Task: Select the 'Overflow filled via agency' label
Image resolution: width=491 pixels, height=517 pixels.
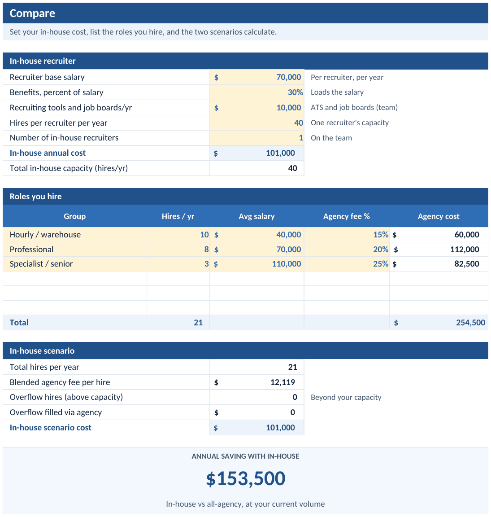Action: [56, 412]
